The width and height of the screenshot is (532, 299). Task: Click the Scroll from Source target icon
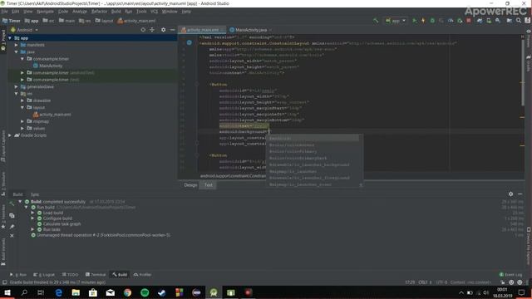click(143, 30)
